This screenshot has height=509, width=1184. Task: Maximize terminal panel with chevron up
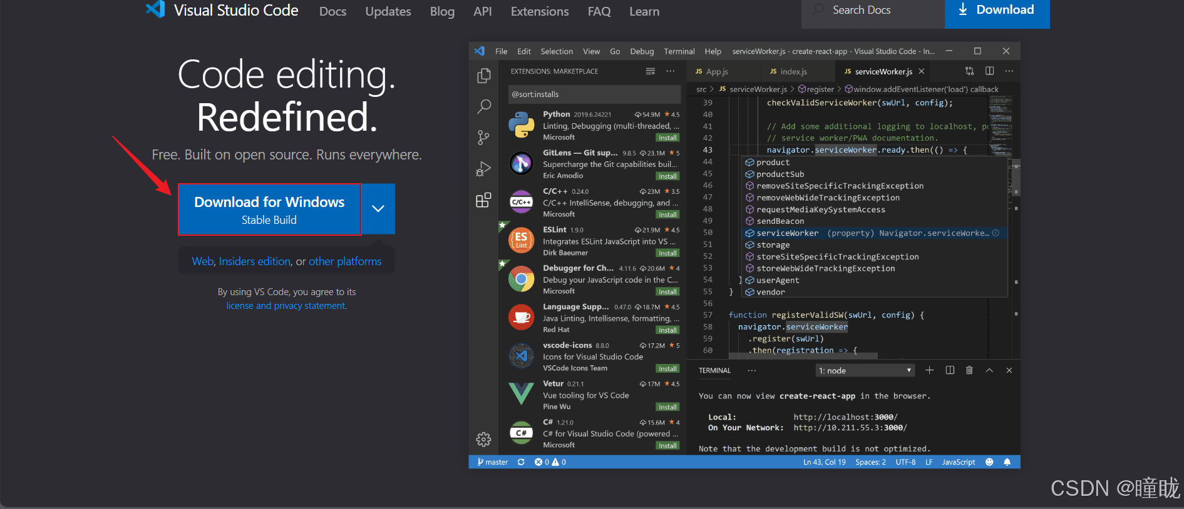click(x=989, y=370)
